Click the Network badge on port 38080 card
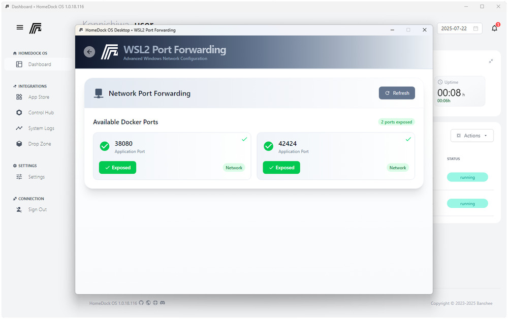508x319 pixels. pyautogui.click(x=234, y=168)
